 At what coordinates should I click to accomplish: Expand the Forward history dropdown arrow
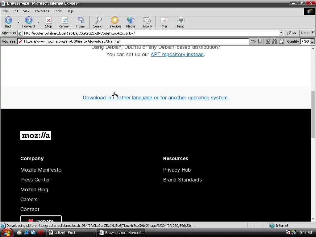pyautogui.click(x=39, y=22)
